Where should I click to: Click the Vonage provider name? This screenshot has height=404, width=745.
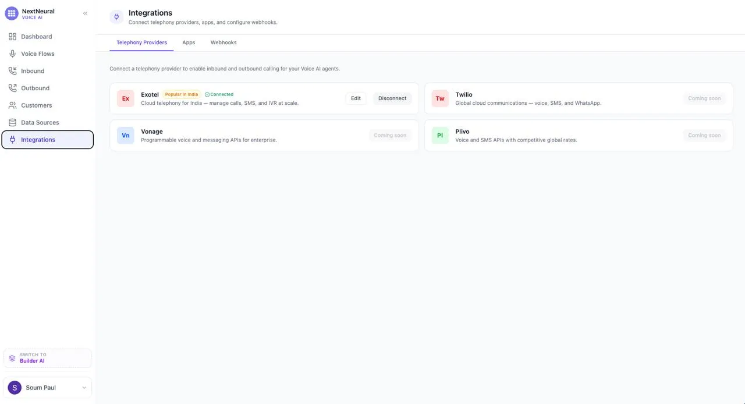pyautogui.click(x=152, y=132)
